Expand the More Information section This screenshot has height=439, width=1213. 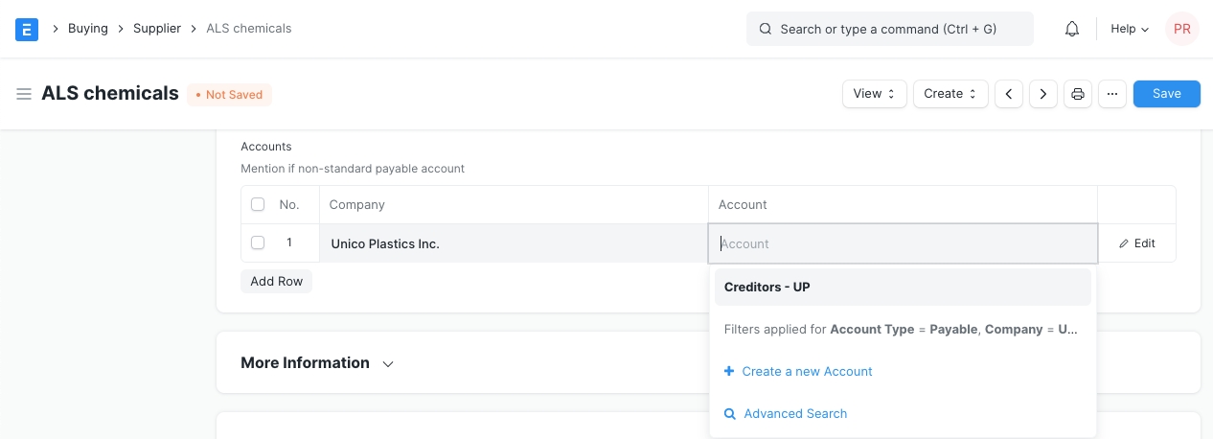pyautogui.click(x=317, y=363)
